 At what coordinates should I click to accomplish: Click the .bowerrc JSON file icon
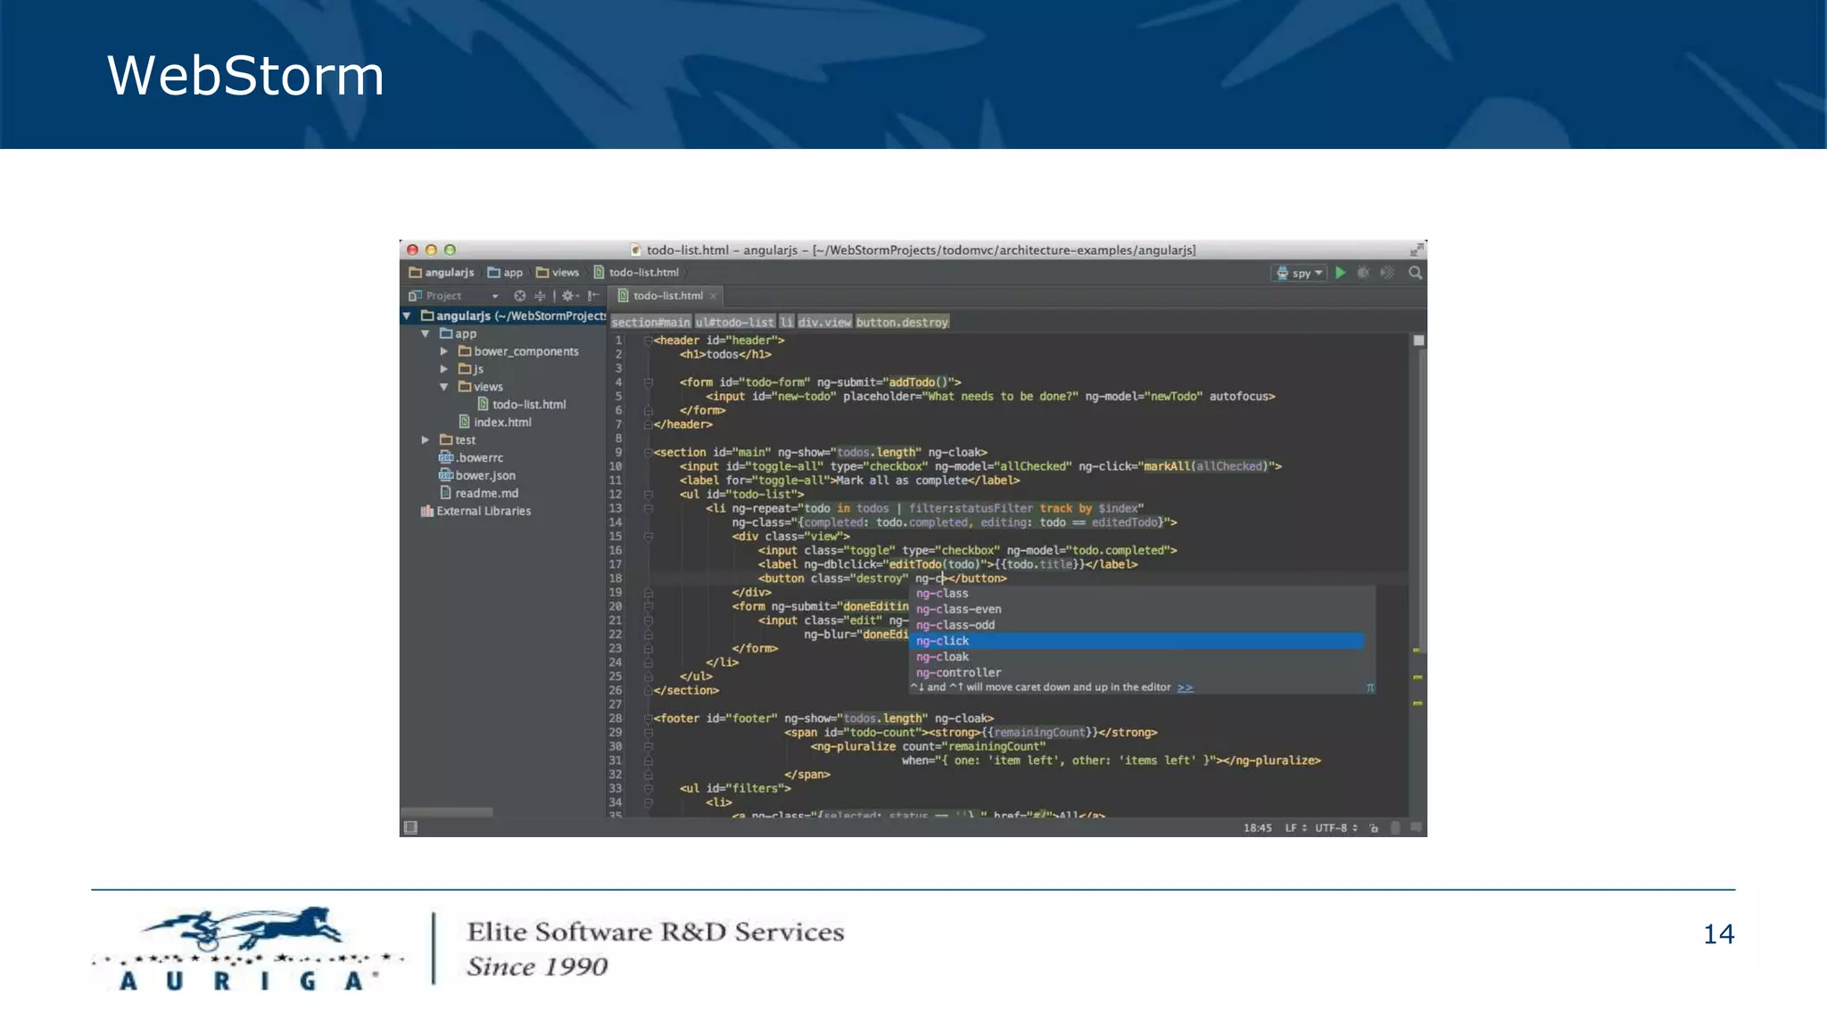pyautogui.click(x=446, y=457)
